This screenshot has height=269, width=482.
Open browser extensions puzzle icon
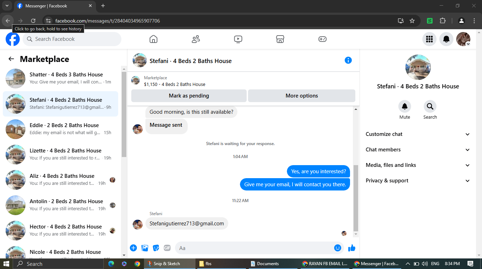coord(443,21)
